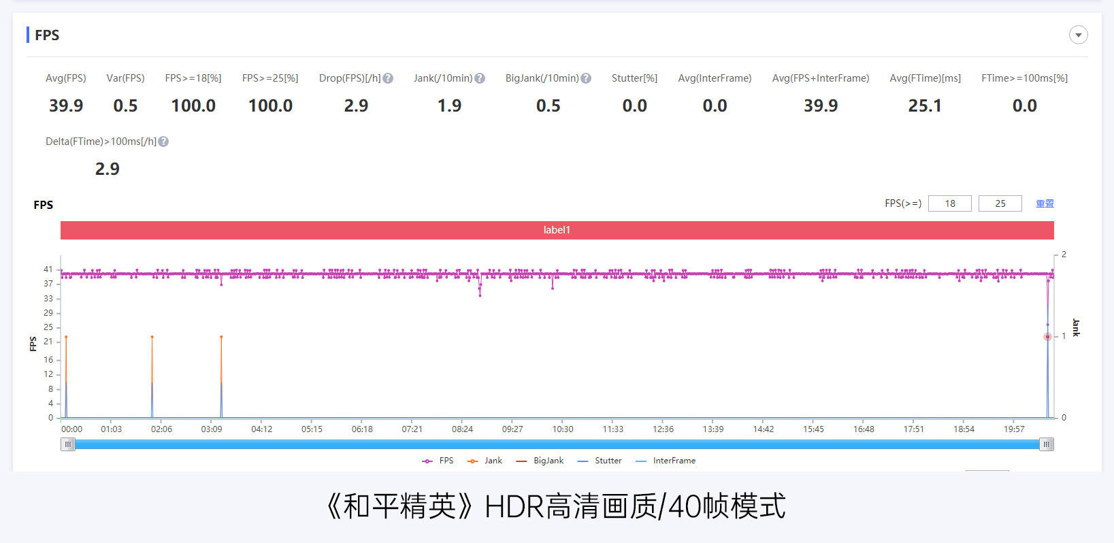Click the FPS threshold field showing 25
Image resolution: width=1114 pixels, height=543 pixels.
click(x=1000, y=203)
